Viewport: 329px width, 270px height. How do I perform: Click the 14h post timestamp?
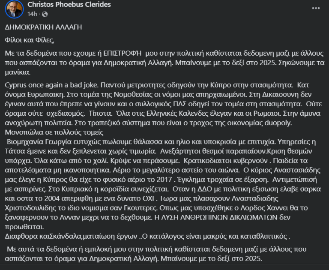[32, 14]
